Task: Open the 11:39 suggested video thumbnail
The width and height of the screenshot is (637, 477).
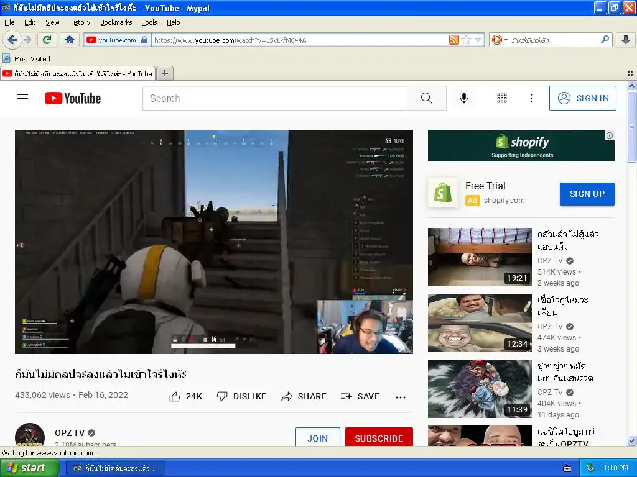Action: click(x=480, y=389)
